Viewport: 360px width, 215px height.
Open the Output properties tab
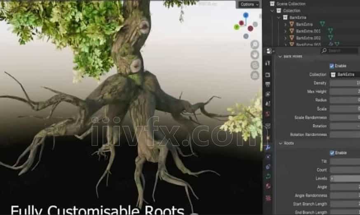[x=268, y=84]
